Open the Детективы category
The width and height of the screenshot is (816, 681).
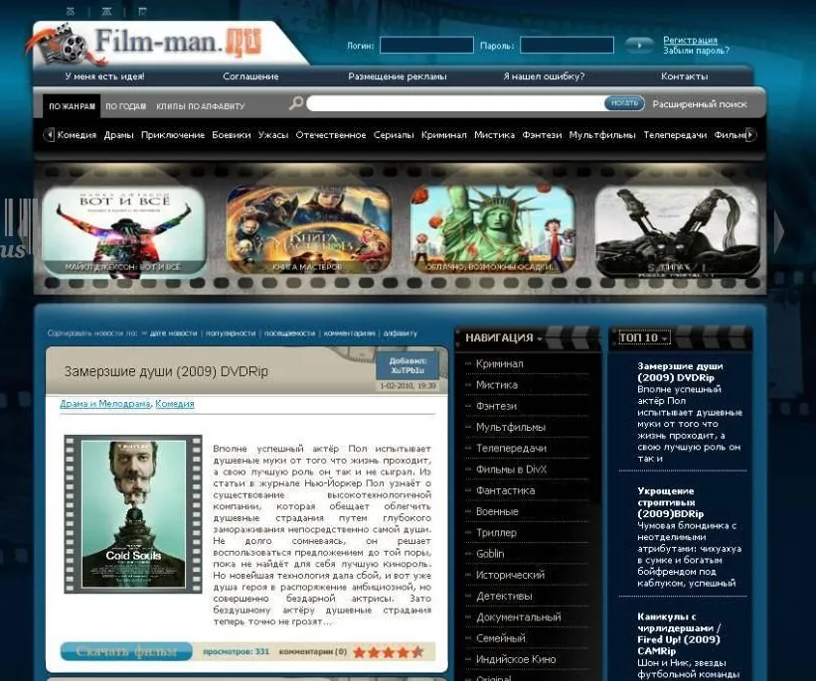[x=504, y=597]
